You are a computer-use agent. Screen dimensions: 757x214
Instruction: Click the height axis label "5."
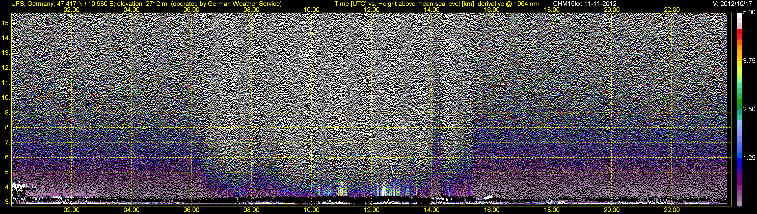(x=8, y=172)
